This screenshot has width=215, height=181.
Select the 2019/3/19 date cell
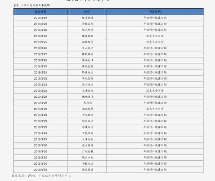40,18
